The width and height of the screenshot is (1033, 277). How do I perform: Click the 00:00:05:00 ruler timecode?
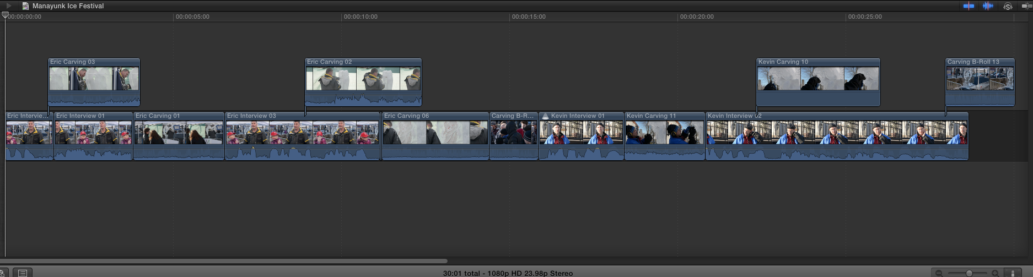[192, 17]
